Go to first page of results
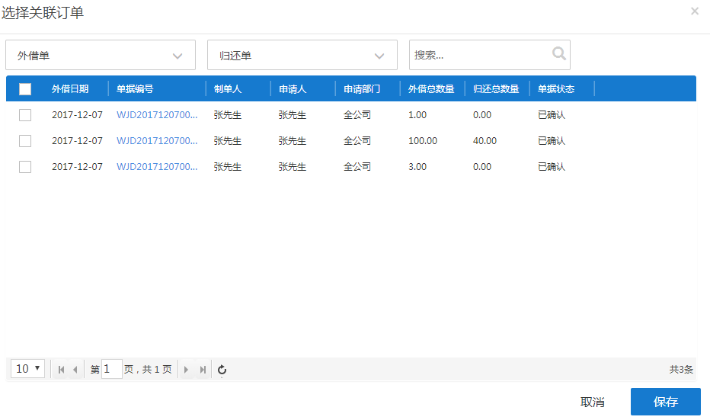The height and width of the screenshot is (420, 710). coord(61,370)
